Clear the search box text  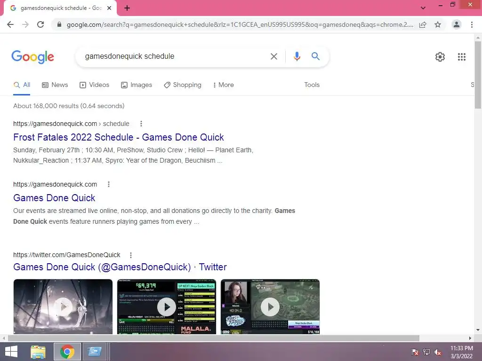(273, 56)
